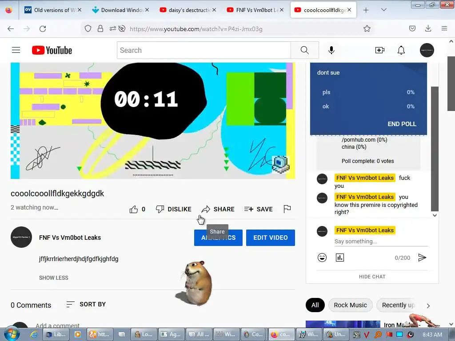Image resolution: width=455 pixels, height=341 pixels.
Task: Click the 2 watching now text
Action: tap(34, 208)
